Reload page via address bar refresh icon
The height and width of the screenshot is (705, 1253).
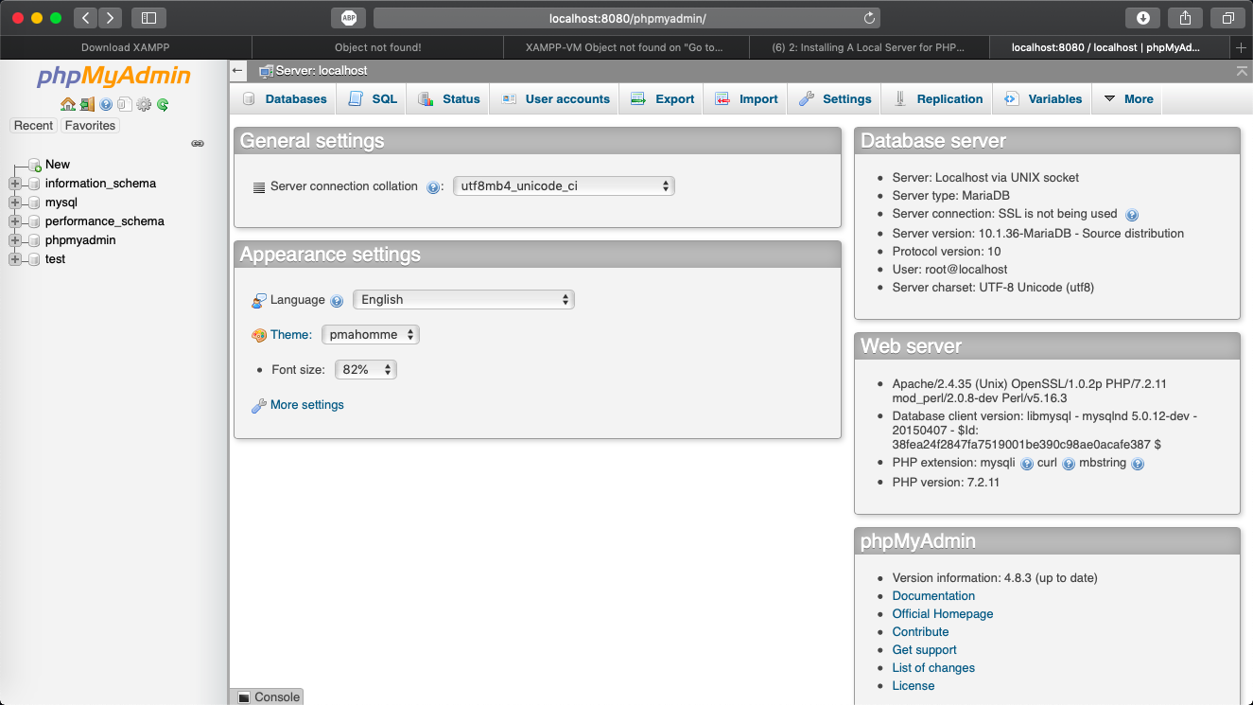pyautogui.click(x=869, y=18)
